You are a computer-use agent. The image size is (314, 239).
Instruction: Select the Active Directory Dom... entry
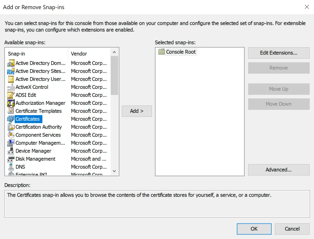point(40,63)
